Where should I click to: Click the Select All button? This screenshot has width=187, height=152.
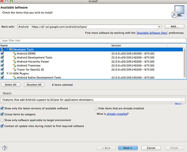10,85
